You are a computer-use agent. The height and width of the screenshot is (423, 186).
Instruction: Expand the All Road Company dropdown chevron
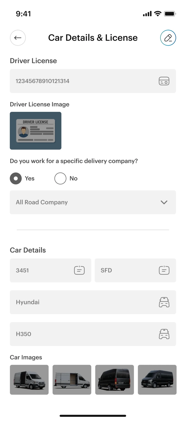click(164, 202)
